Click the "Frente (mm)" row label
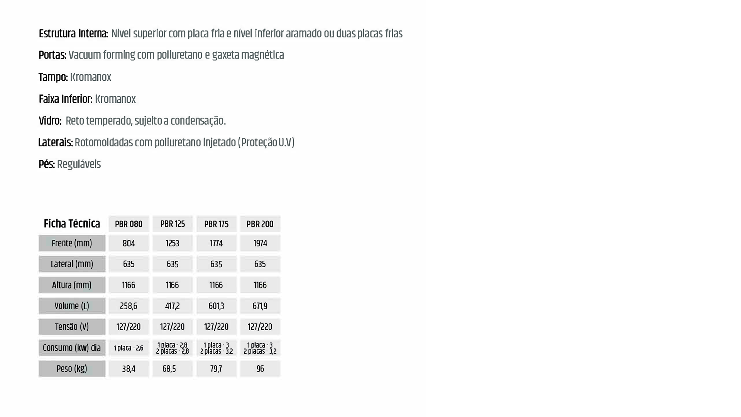741x417 pixels. (x=72, y=243)
